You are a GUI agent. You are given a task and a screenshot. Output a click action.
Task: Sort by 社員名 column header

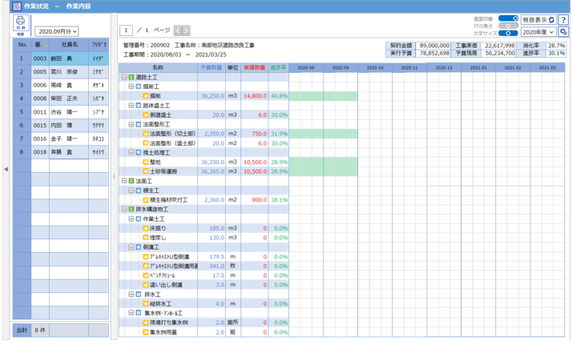[x=69, y=45]
